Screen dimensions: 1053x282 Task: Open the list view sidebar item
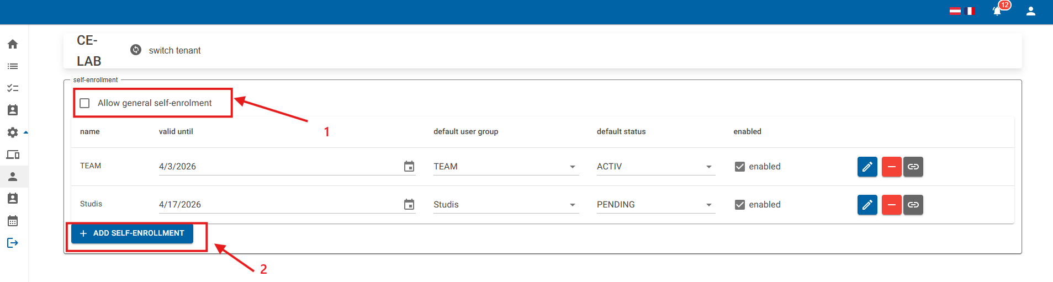pos(13,66)
